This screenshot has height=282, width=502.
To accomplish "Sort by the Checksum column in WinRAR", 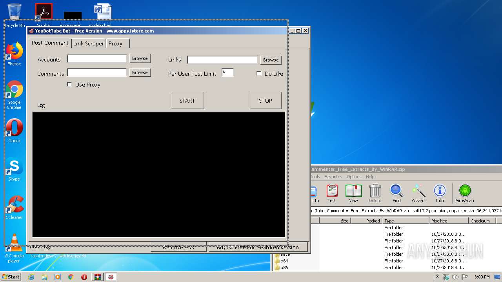I will [x=482, y=221].
